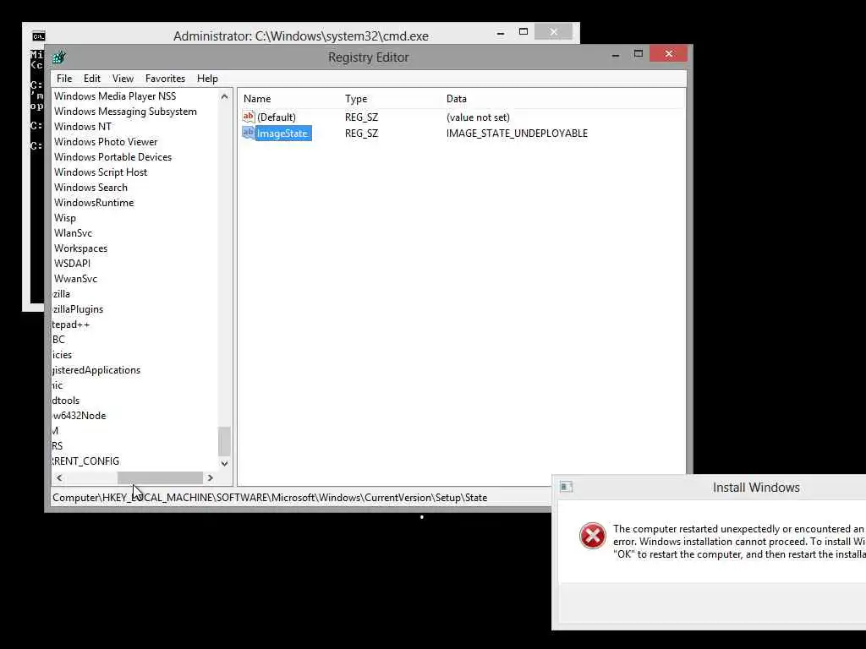Minimize the cmd.exe window
Image resolution: width=866 pixels, height=649 pixels.
(501, 33)
